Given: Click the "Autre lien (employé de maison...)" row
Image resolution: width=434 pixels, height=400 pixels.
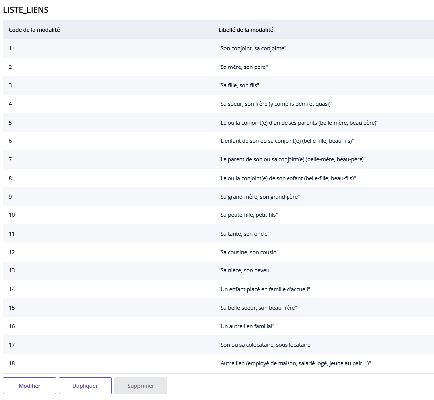Looking at the screenshot, I should (295, 363).
